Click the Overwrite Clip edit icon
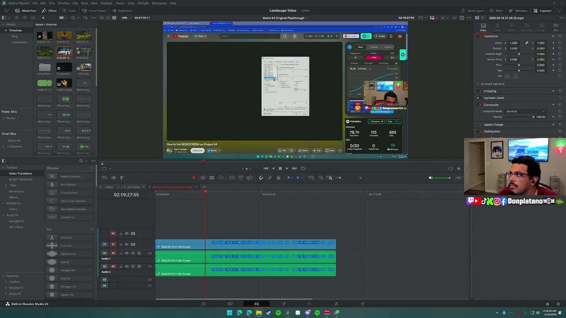566x318 pixels. [241, 178]
